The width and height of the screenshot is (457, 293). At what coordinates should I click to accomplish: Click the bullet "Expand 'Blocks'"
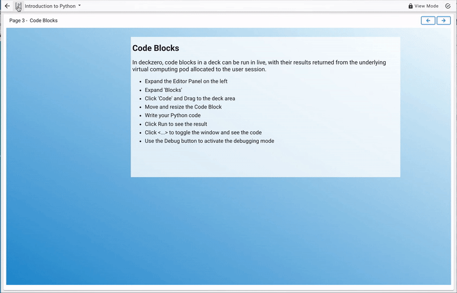tap(163, 90)
